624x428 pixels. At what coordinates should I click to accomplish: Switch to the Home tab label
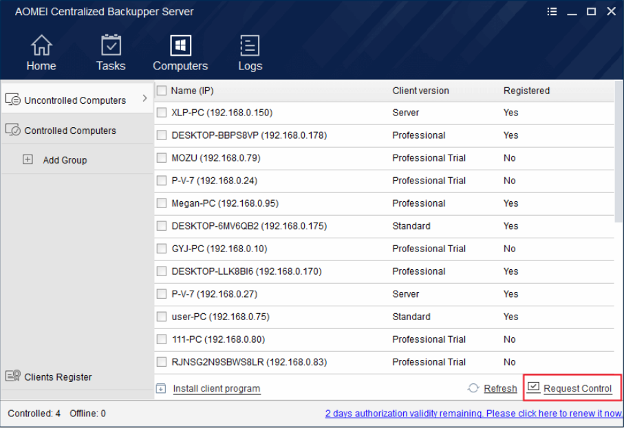coord(41,66)
